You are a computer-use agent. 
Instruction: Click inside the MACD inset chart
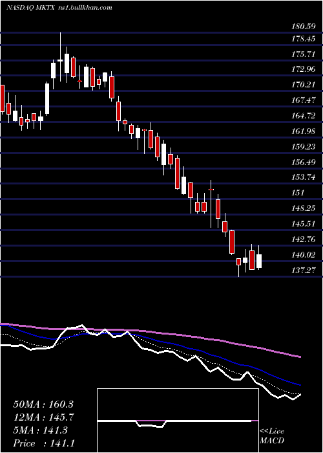coord(178,421)
